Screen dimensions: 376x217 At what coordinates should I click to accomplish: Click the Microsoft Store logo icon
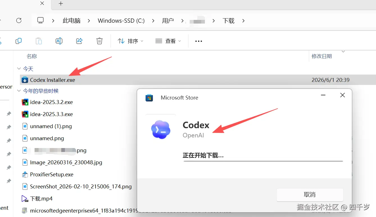pos(149,98)
